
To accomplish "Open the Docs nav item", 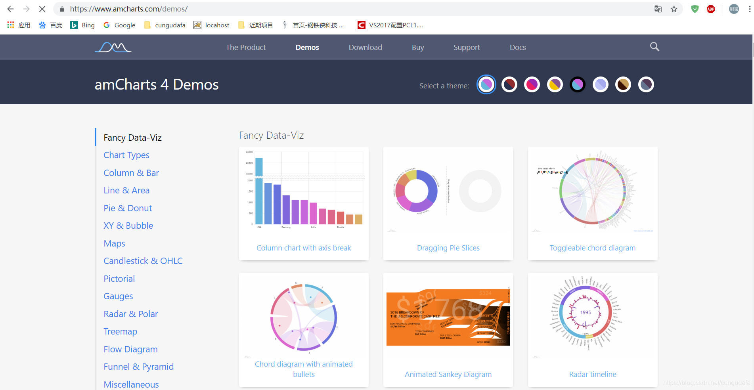I will point(518,47).
